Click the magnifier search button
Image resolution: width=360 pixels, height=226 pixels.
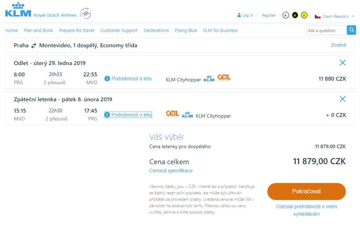point(351,30)
